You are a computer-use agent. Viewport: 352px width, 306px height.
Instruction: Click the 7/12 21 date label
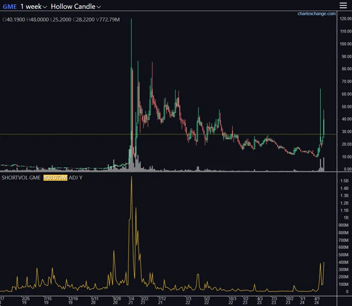pos(162,301)
